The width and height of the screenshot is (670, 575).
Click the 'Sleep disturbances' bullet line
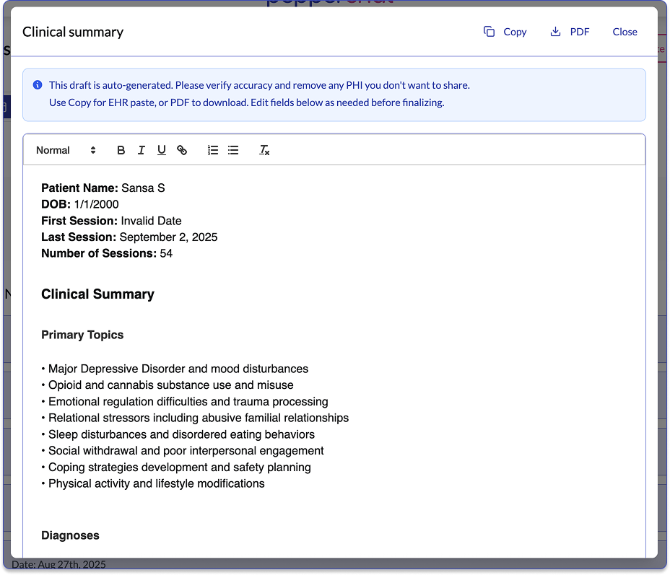pyautogui.click(x=178, y=434)
